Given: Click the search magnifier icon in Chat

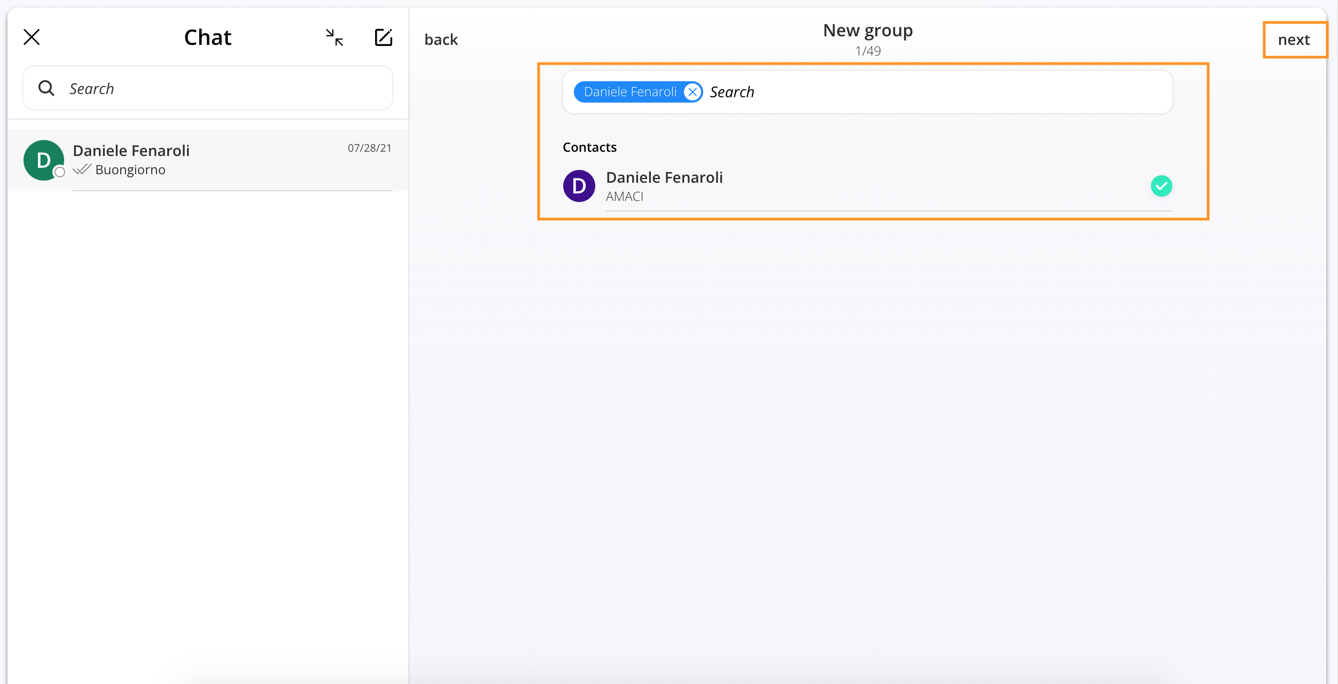Looking at the screenshot, I should [46, 87].
